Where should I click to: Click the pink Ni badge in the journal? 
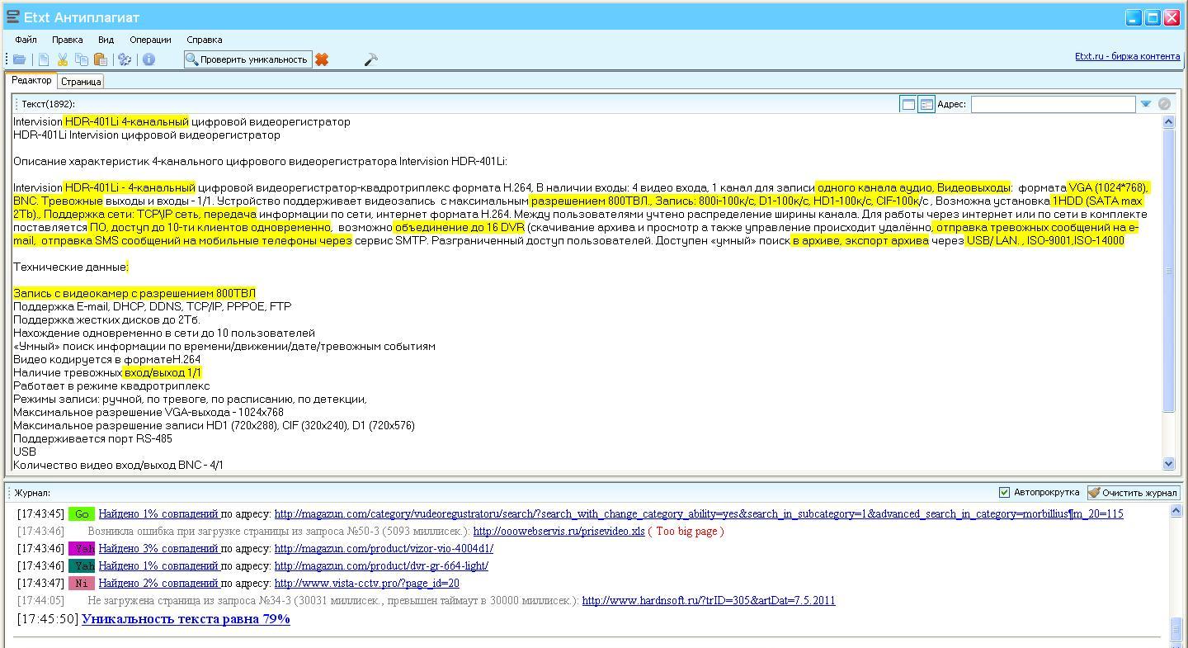(82, 584)
